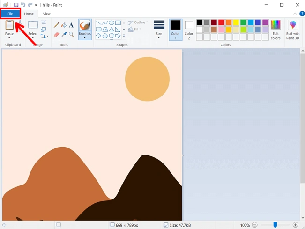Select the Pencil tool
Screen dimensions: 305x229
(56, 25)
